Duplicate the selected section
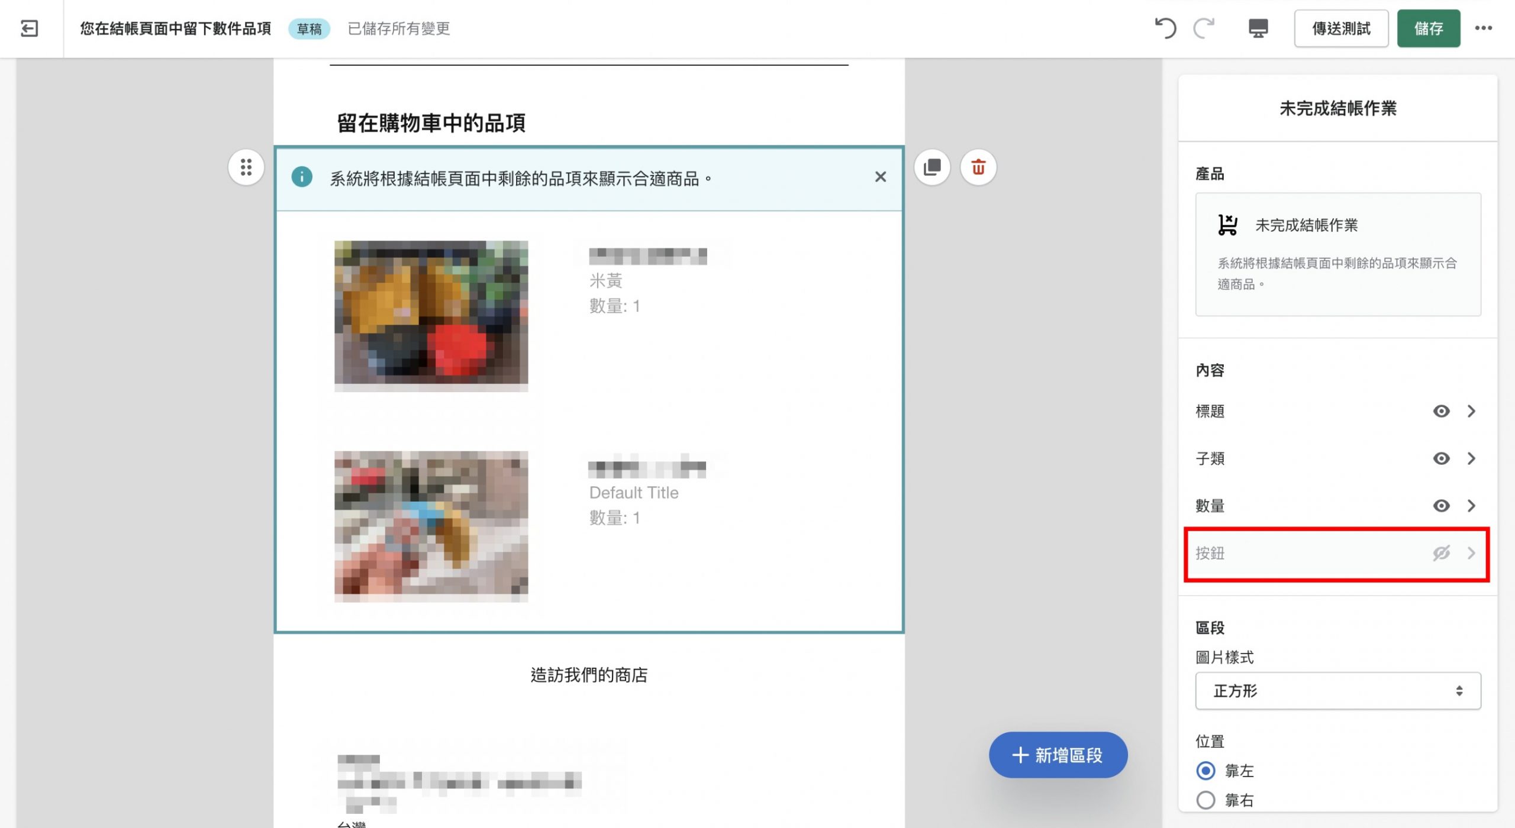 [932, 167]
